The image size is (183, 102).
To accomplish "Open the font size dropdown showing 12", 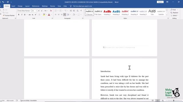I will coord(36,11).
